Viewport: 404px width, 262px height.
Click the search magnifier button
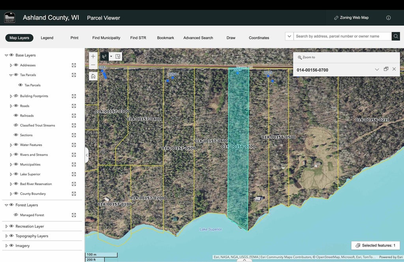click(x=396, y=36)
